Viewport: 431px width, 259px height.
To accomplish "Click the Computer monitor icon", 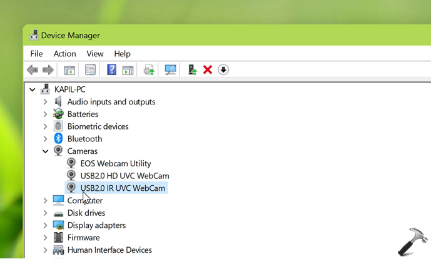I will pyautogui.click(x=58, y=200).
